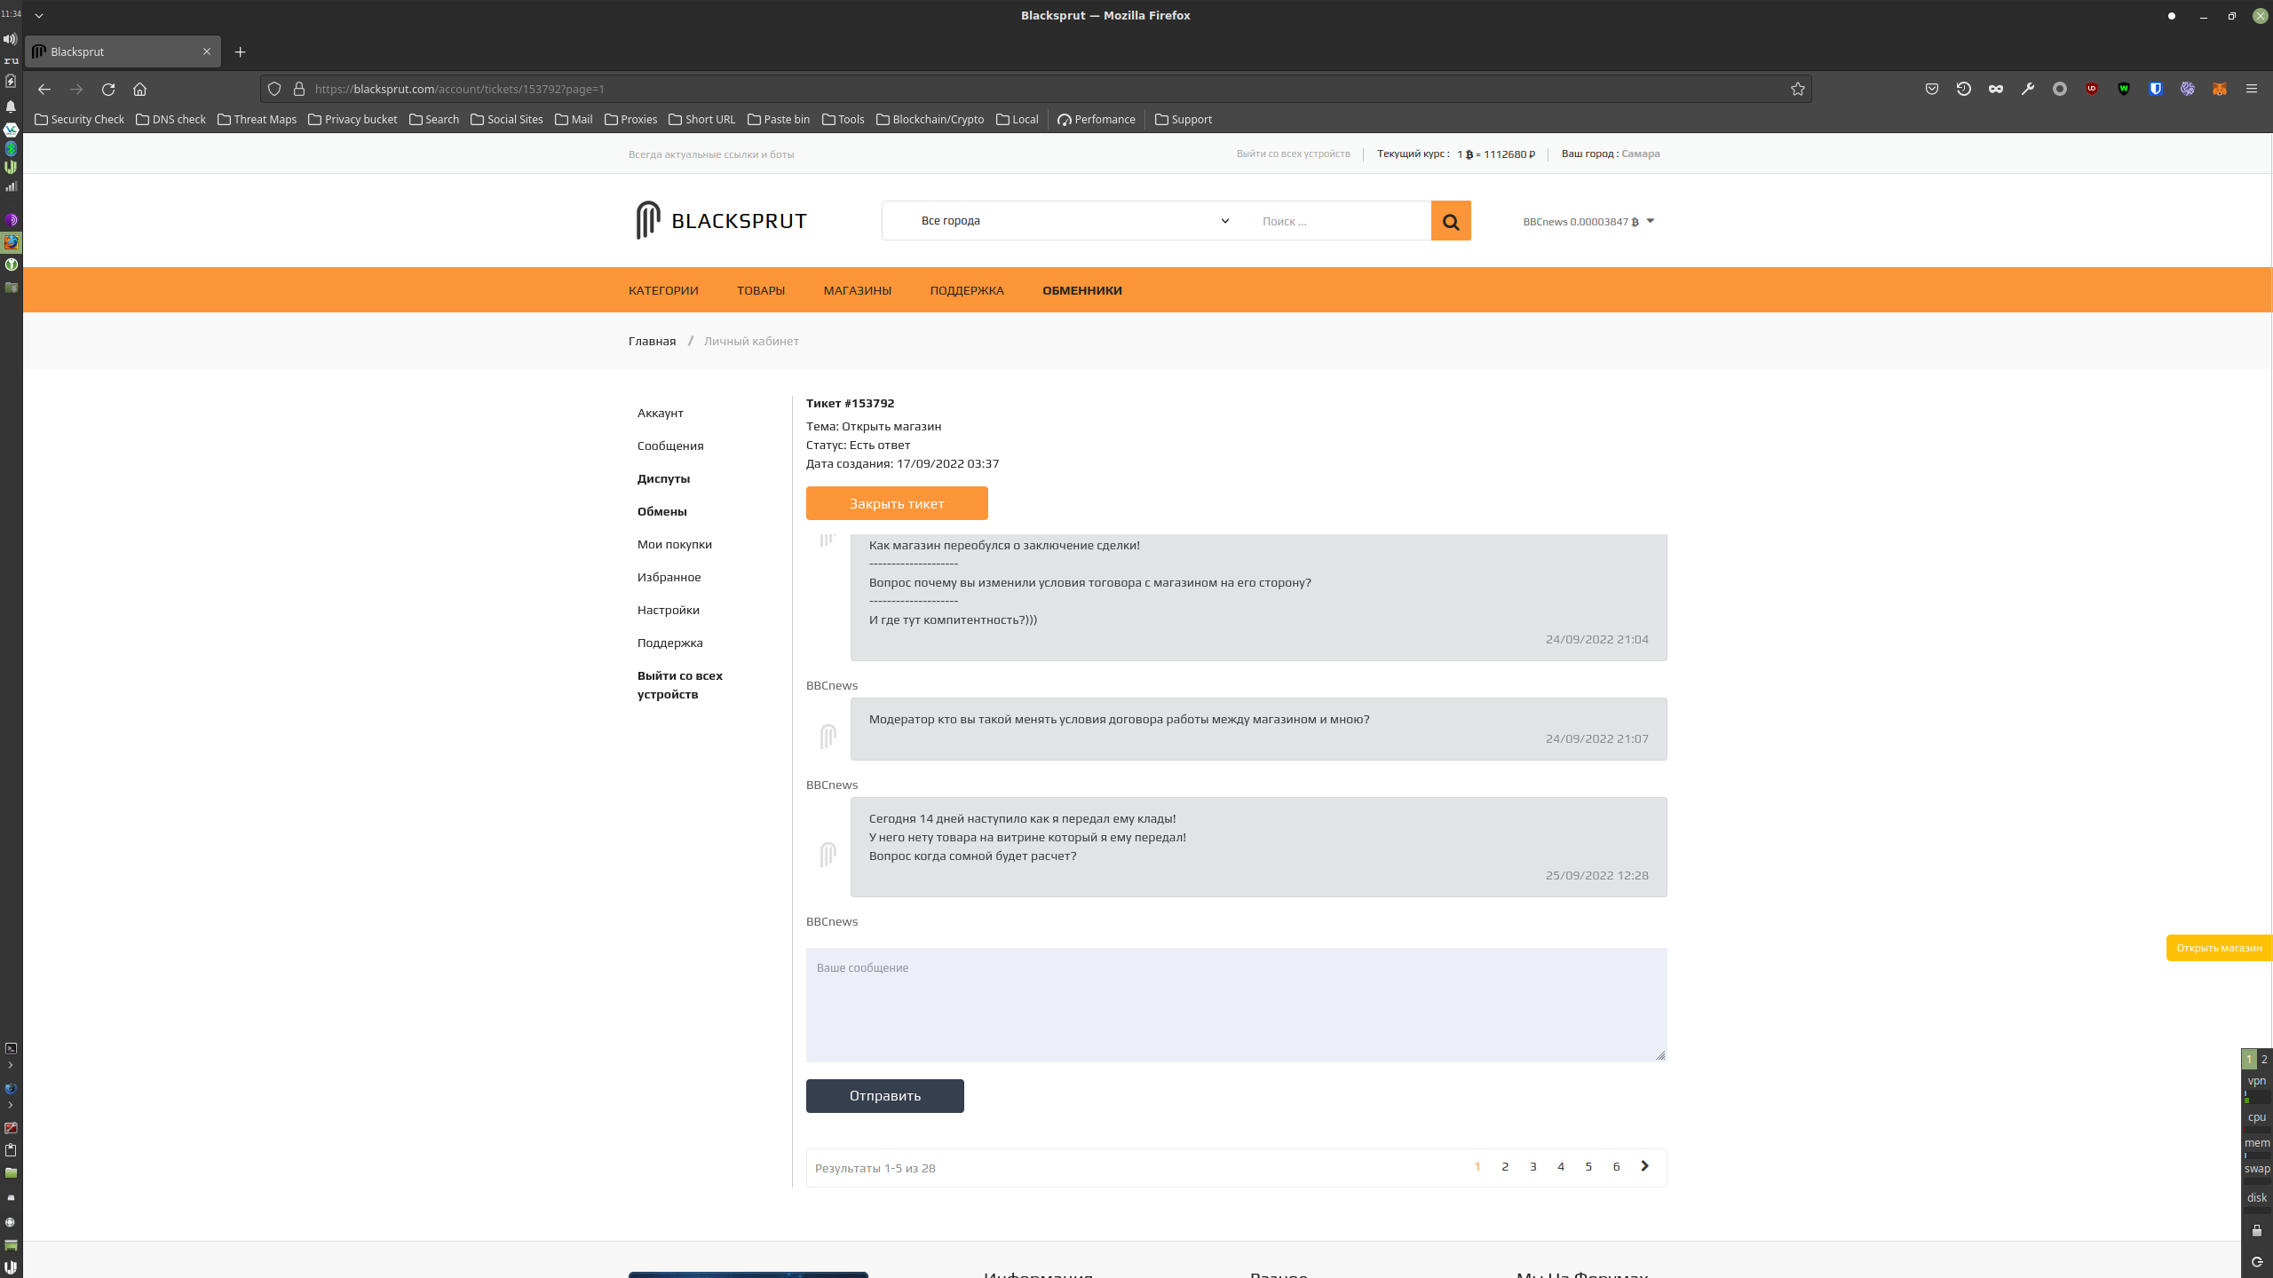Viewport: 2273px width, 1278px height.
Task: Close the Blacksprut tab
Action: pos(207,51)
